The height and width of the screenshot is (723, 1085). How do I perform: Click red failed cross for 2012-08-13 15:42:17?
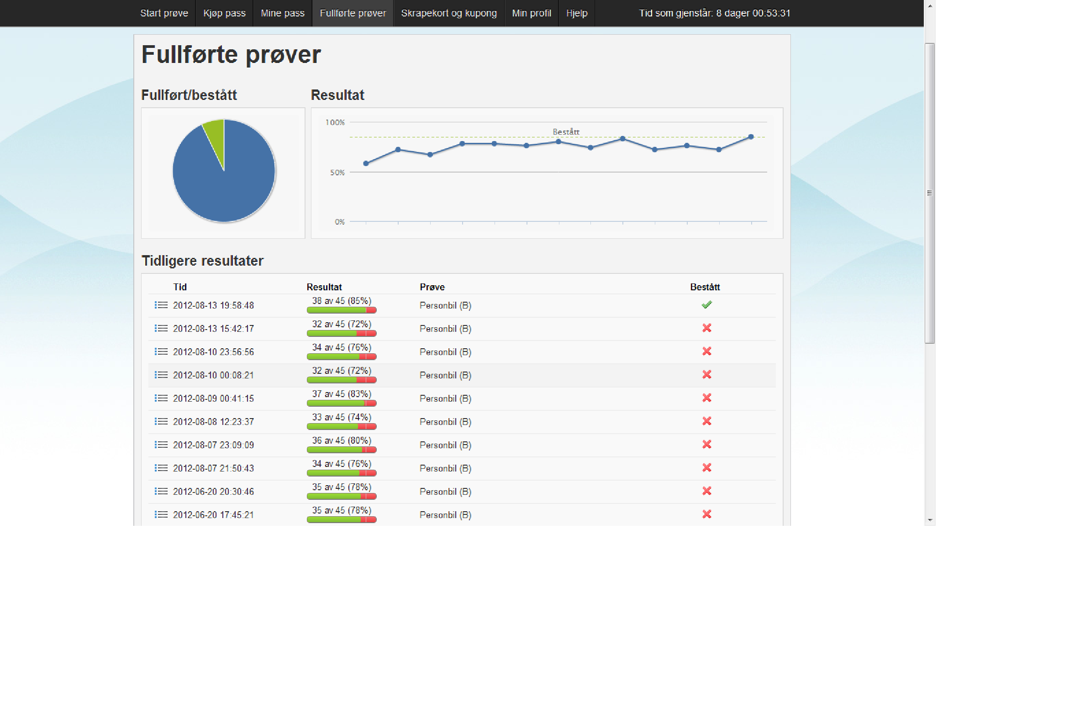707,328
